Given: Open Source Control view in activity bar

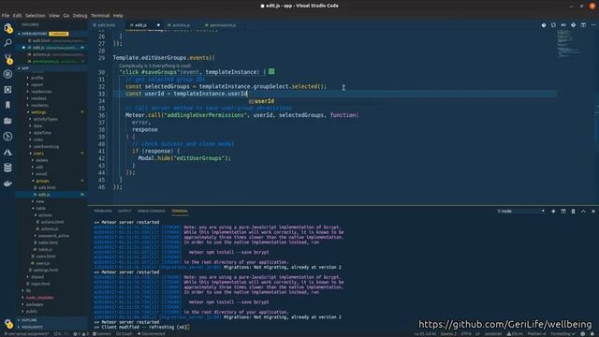Looking at the screenshot, I should [7, 58].
